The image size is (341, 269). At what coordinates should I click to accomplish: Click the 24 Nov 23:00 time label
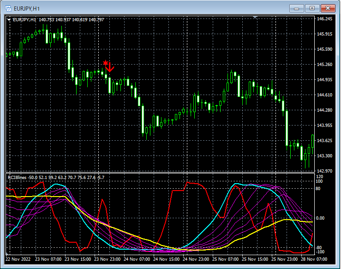[196, 259]
